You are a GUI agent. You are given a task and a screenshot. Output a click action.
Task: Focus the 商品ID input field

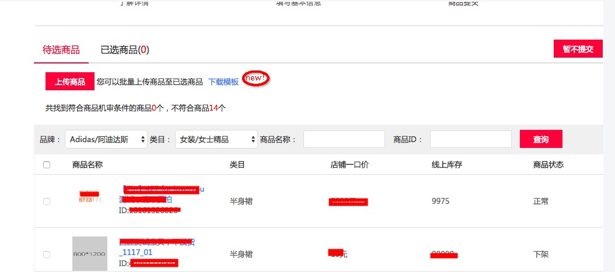click(471, 139)
